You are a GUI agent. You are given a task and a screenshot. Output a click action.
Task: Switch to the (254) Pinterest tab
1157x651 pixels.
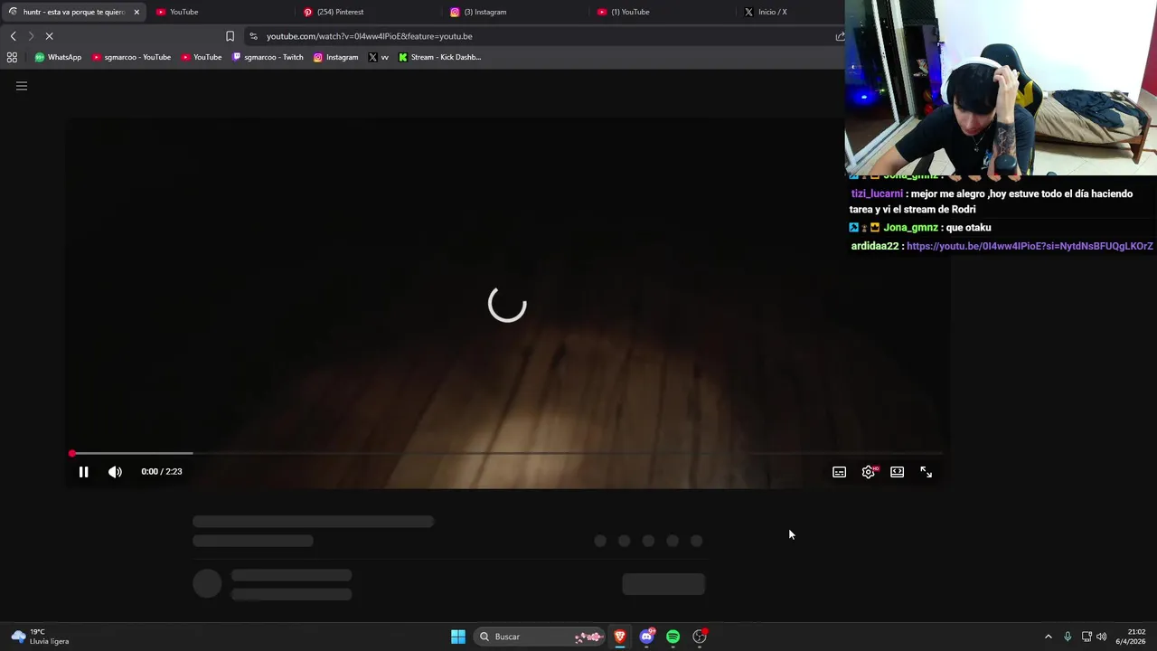pyautogui.click(x=369, y=12)
